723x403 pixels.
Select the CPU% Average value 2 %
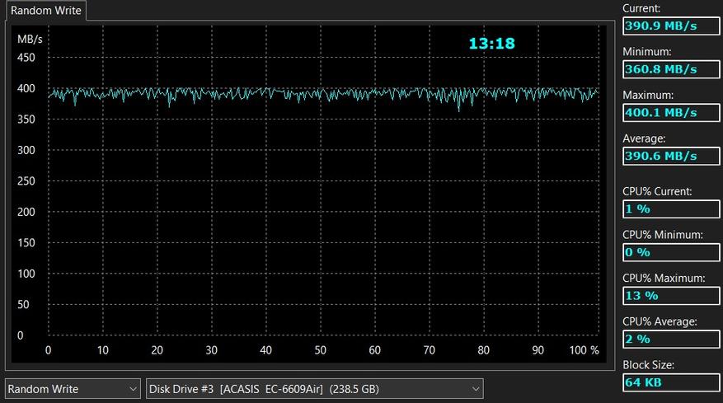(670, 339)
